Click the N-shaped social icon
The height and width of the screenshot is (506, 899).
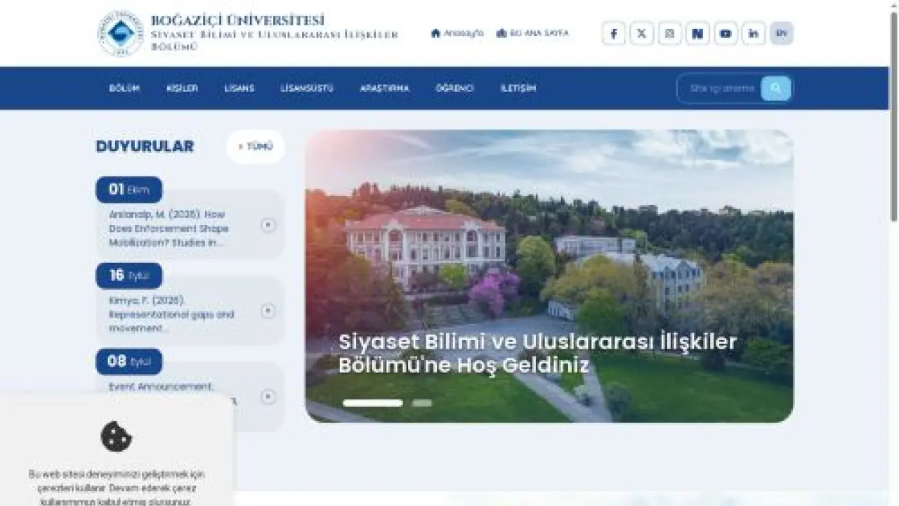click(x=697, y=33)
